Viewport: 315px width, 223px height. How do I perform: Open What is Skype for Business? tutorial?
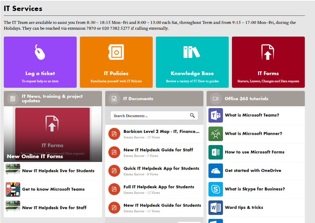[255, 189]
